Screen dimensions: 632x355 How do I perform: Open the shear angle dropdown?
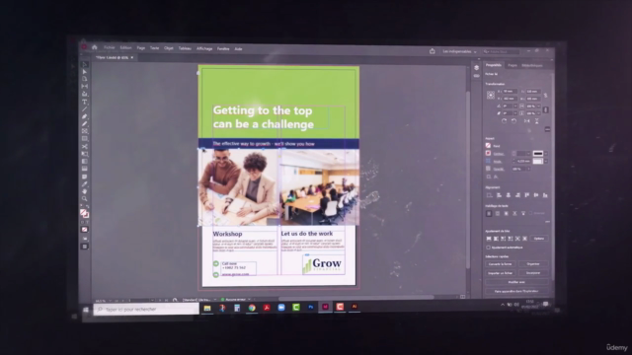[x=515, y=113]
